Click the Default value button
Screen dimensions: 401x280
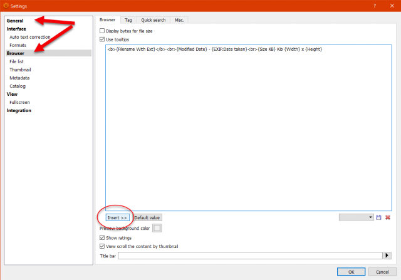(x=147, y=217)
